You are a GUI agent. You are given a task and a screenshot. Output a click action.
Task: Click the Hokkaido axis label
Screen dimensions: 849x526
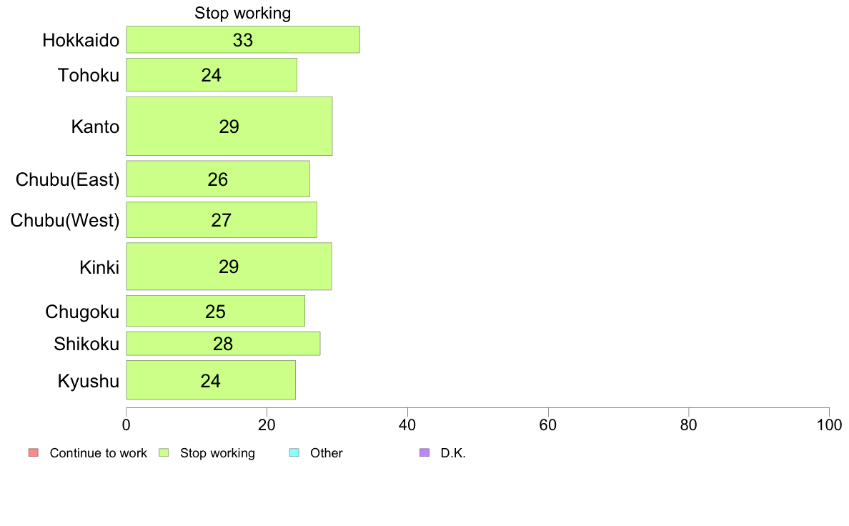[x=81, y=40]
